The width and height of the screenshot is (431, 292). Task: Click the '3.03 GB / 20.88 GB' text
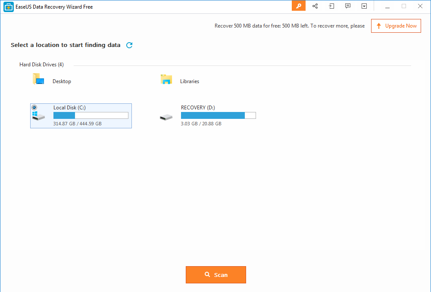coord(201,124)
